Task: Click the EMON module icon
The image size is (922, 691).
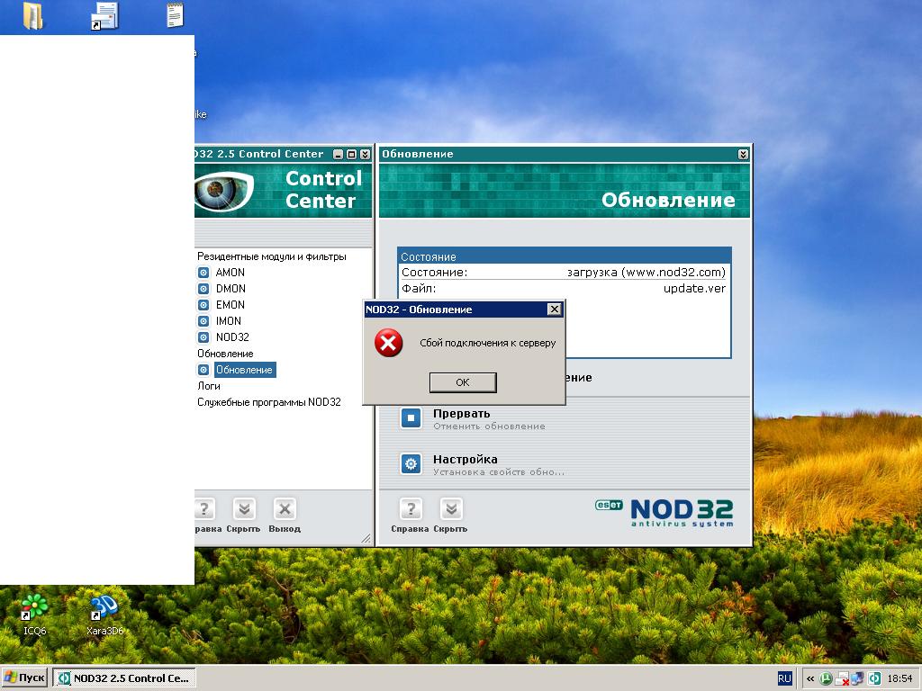Action: 203,305
